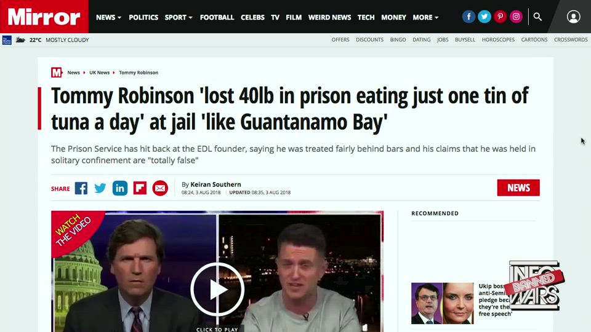Share the article on LinkedIn

point(120,188)
